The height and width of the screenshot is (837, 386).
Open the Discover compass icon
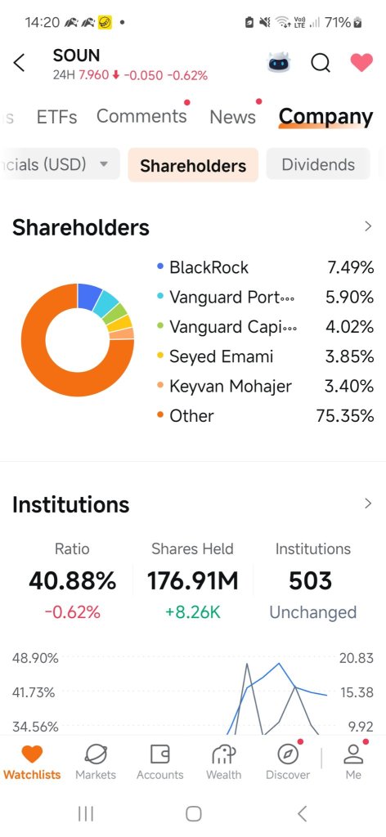click(288, 754)
